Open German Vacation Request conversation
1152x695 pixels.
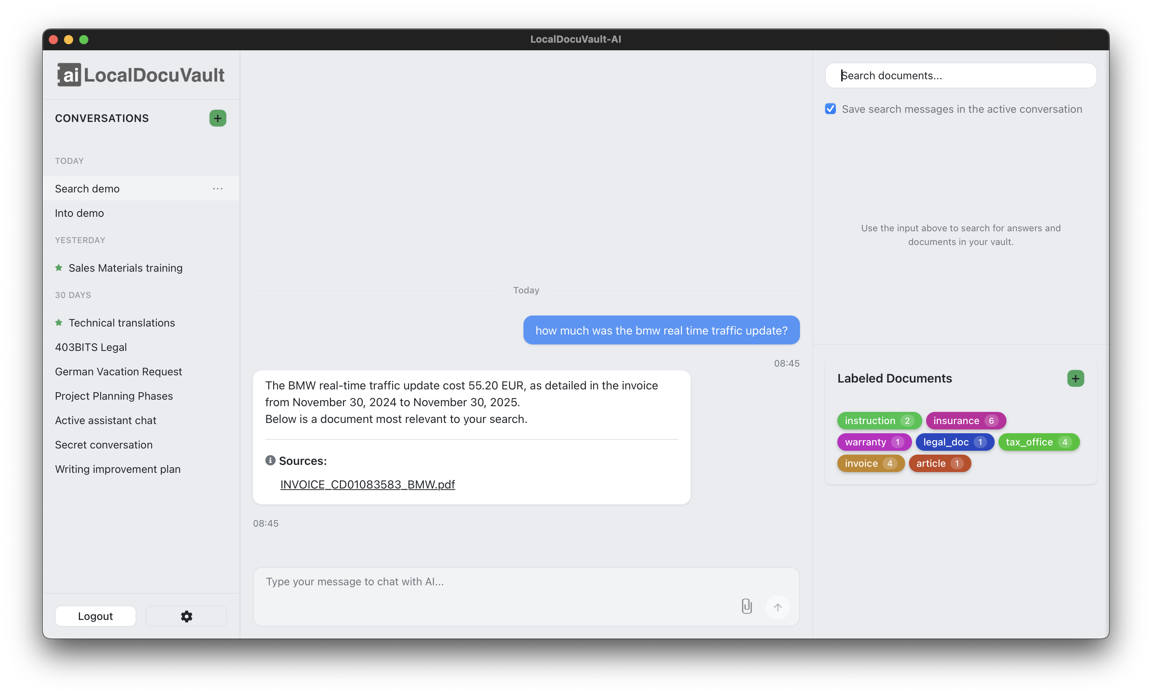[x=141, y=372]
